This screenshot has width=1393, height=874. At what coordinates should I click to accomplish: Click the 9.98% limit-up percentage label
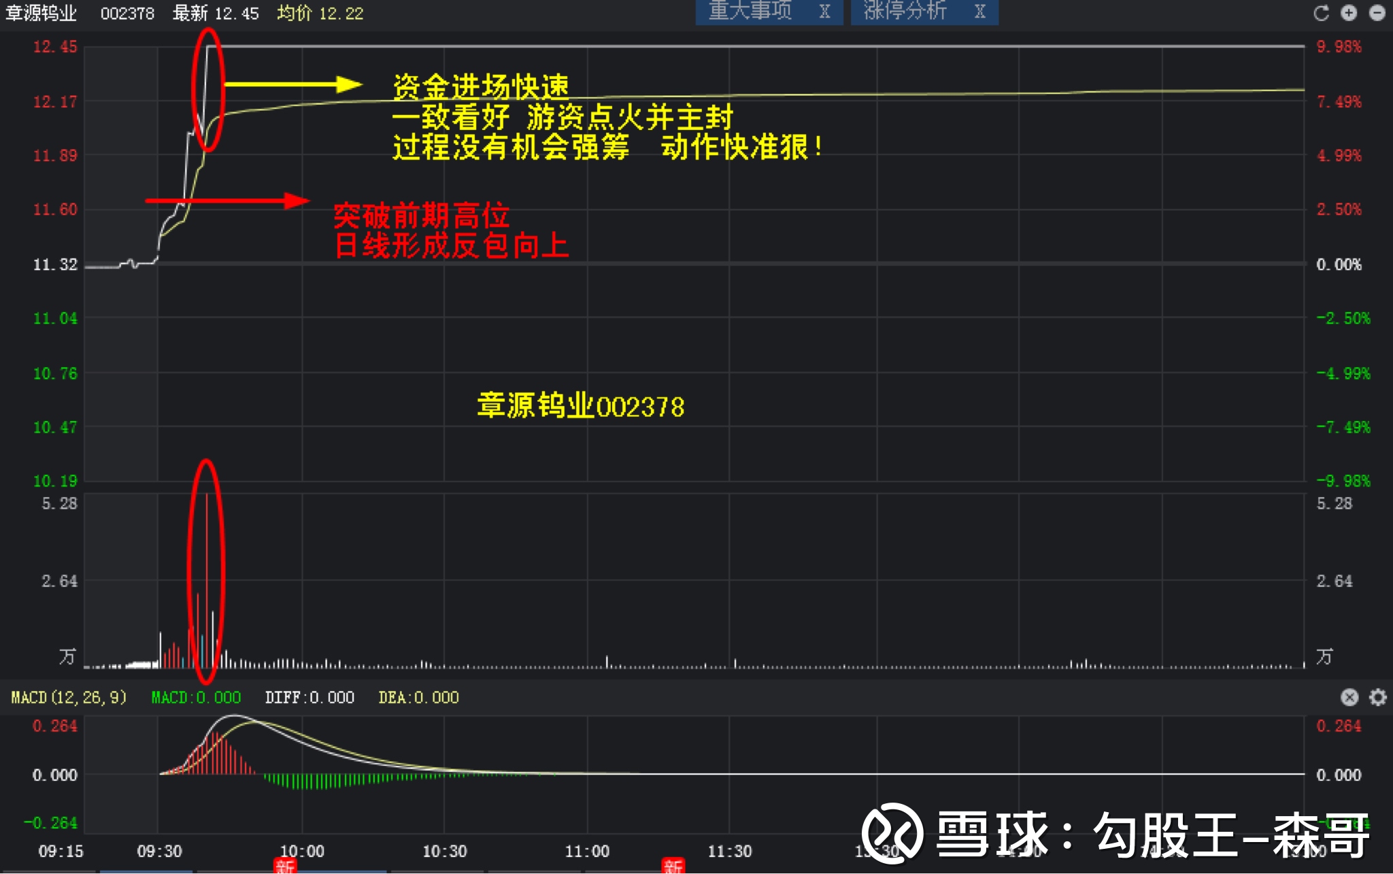coord(1339,47)
